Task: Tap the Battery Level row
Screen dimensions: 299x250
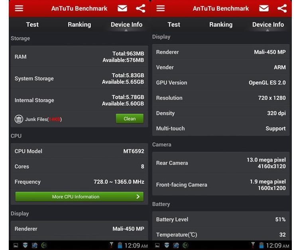Action: click(221, 219)
